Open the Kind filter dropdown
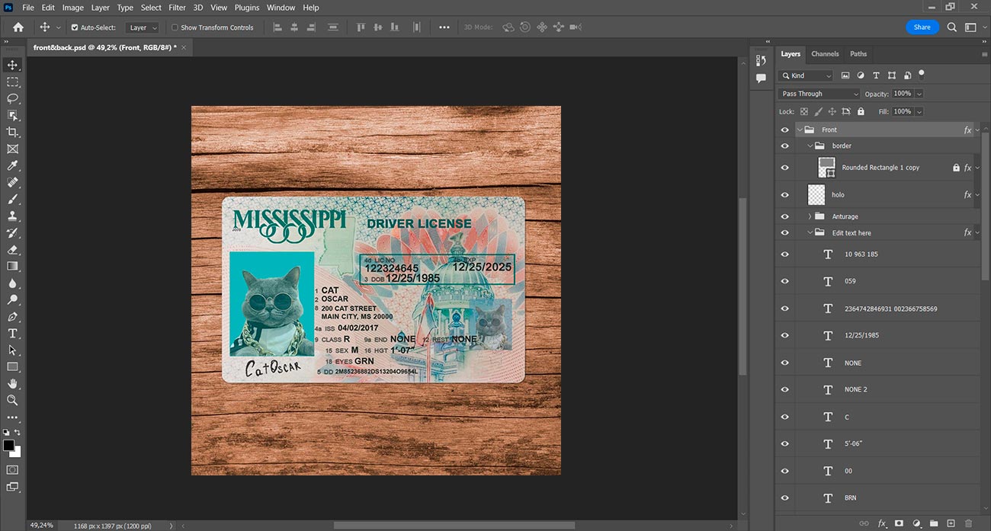991x531 pixels. tap(806, 75)
